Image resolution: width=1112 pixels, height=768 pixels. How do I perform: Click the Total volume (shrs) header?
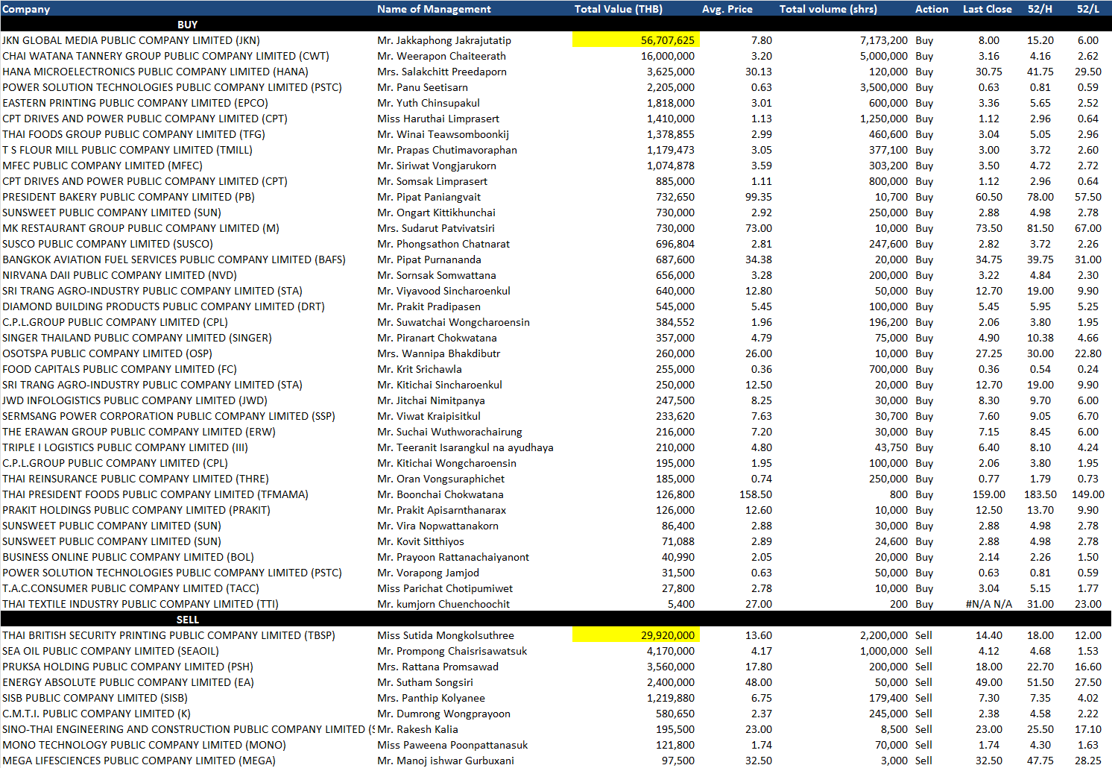pos(828,9)
